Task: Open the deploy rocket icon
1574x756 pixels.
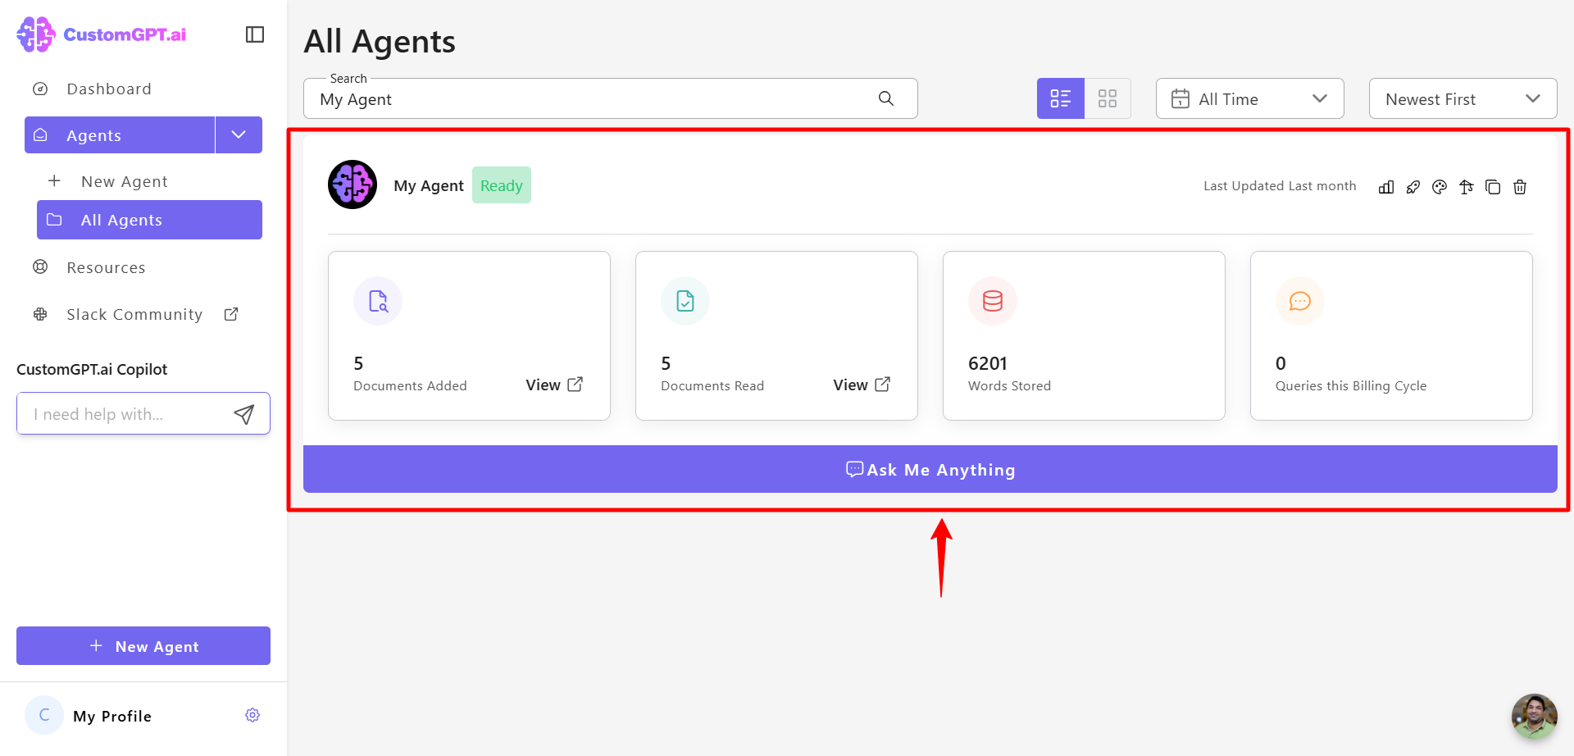Action: (x=1413, y=187)
